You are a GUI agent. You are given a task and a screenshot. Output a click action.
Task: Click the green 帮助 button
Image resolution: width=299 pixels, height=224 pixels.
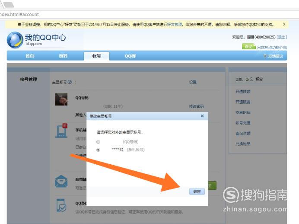click(248, 46)
